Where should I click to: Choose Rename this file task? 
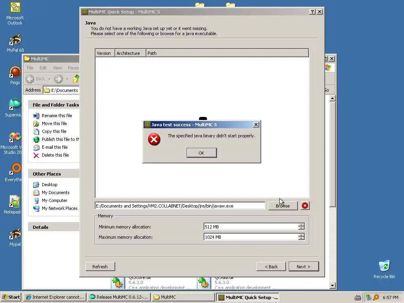tap(57, 116)
